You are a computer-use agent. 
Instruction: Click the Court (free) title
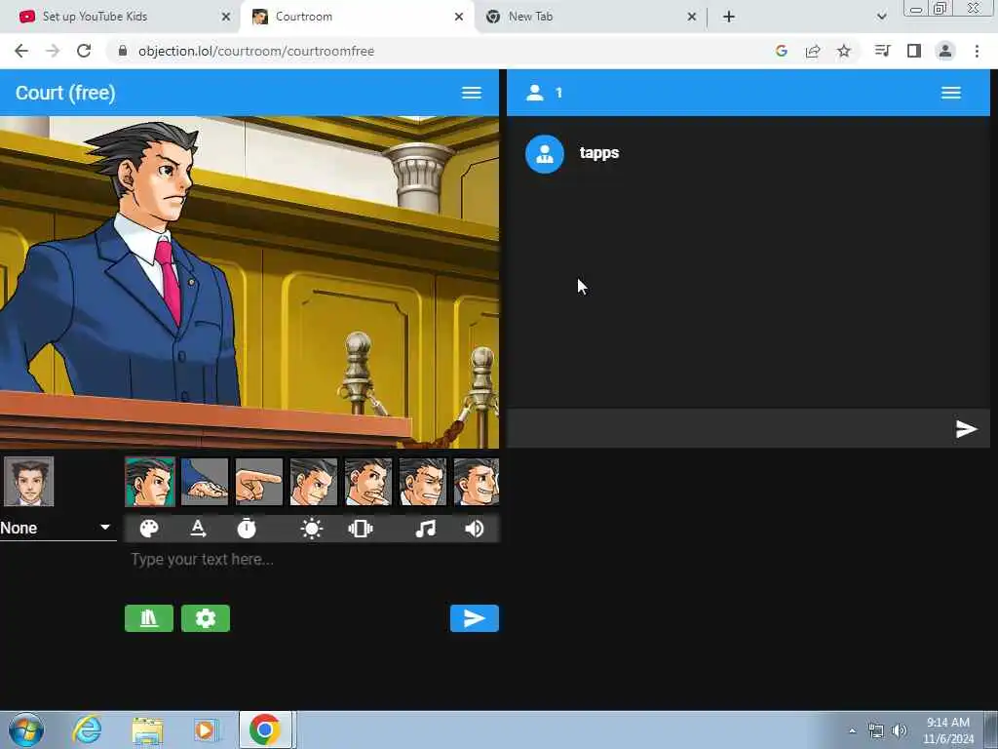65,93
